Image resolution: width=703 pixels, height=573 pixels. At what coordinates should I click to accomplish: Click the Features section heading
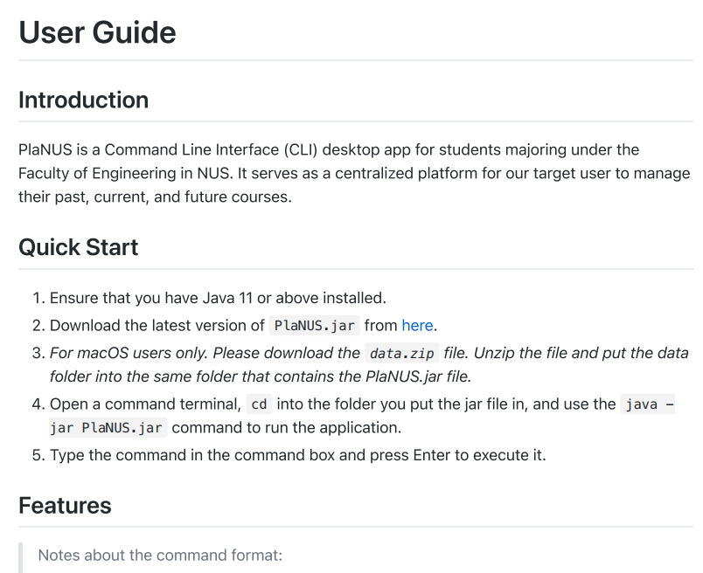pos(65,506)
